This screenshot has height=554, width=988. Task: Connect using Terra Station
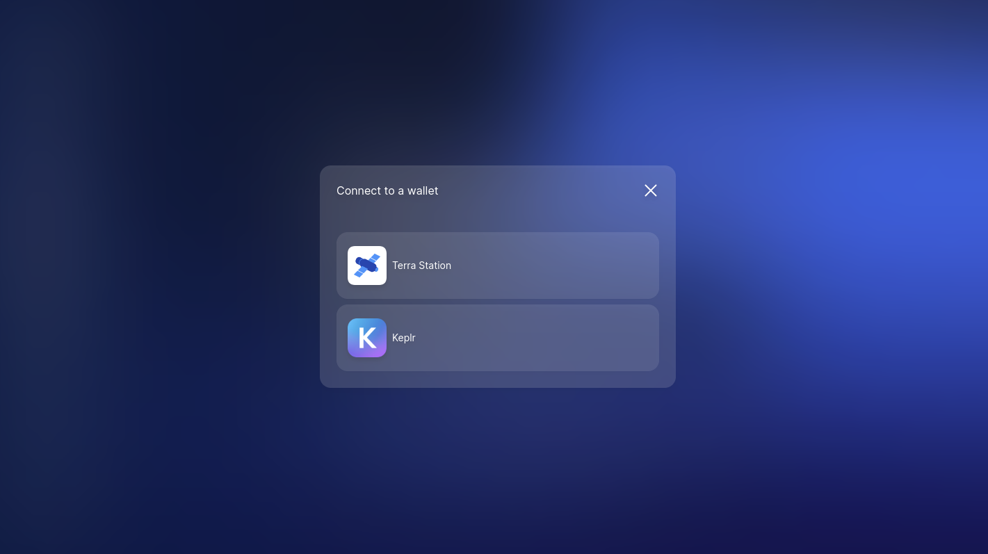[497, 266]
